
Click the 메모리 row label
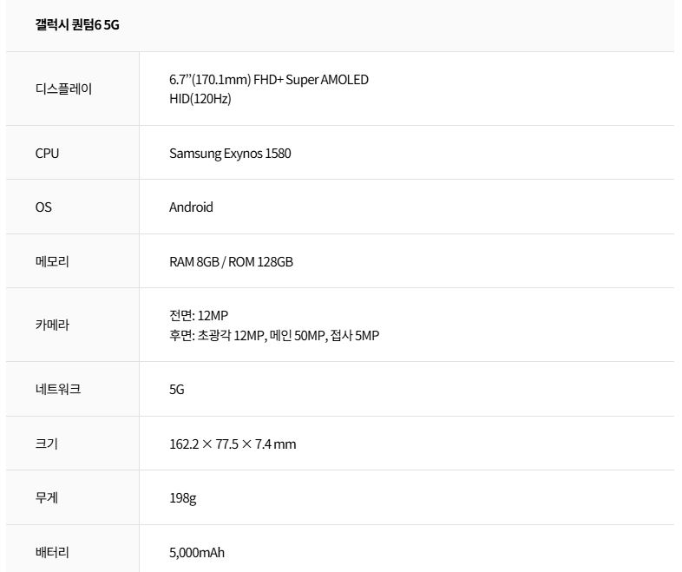pyautogui.click(x=52, y=261)
